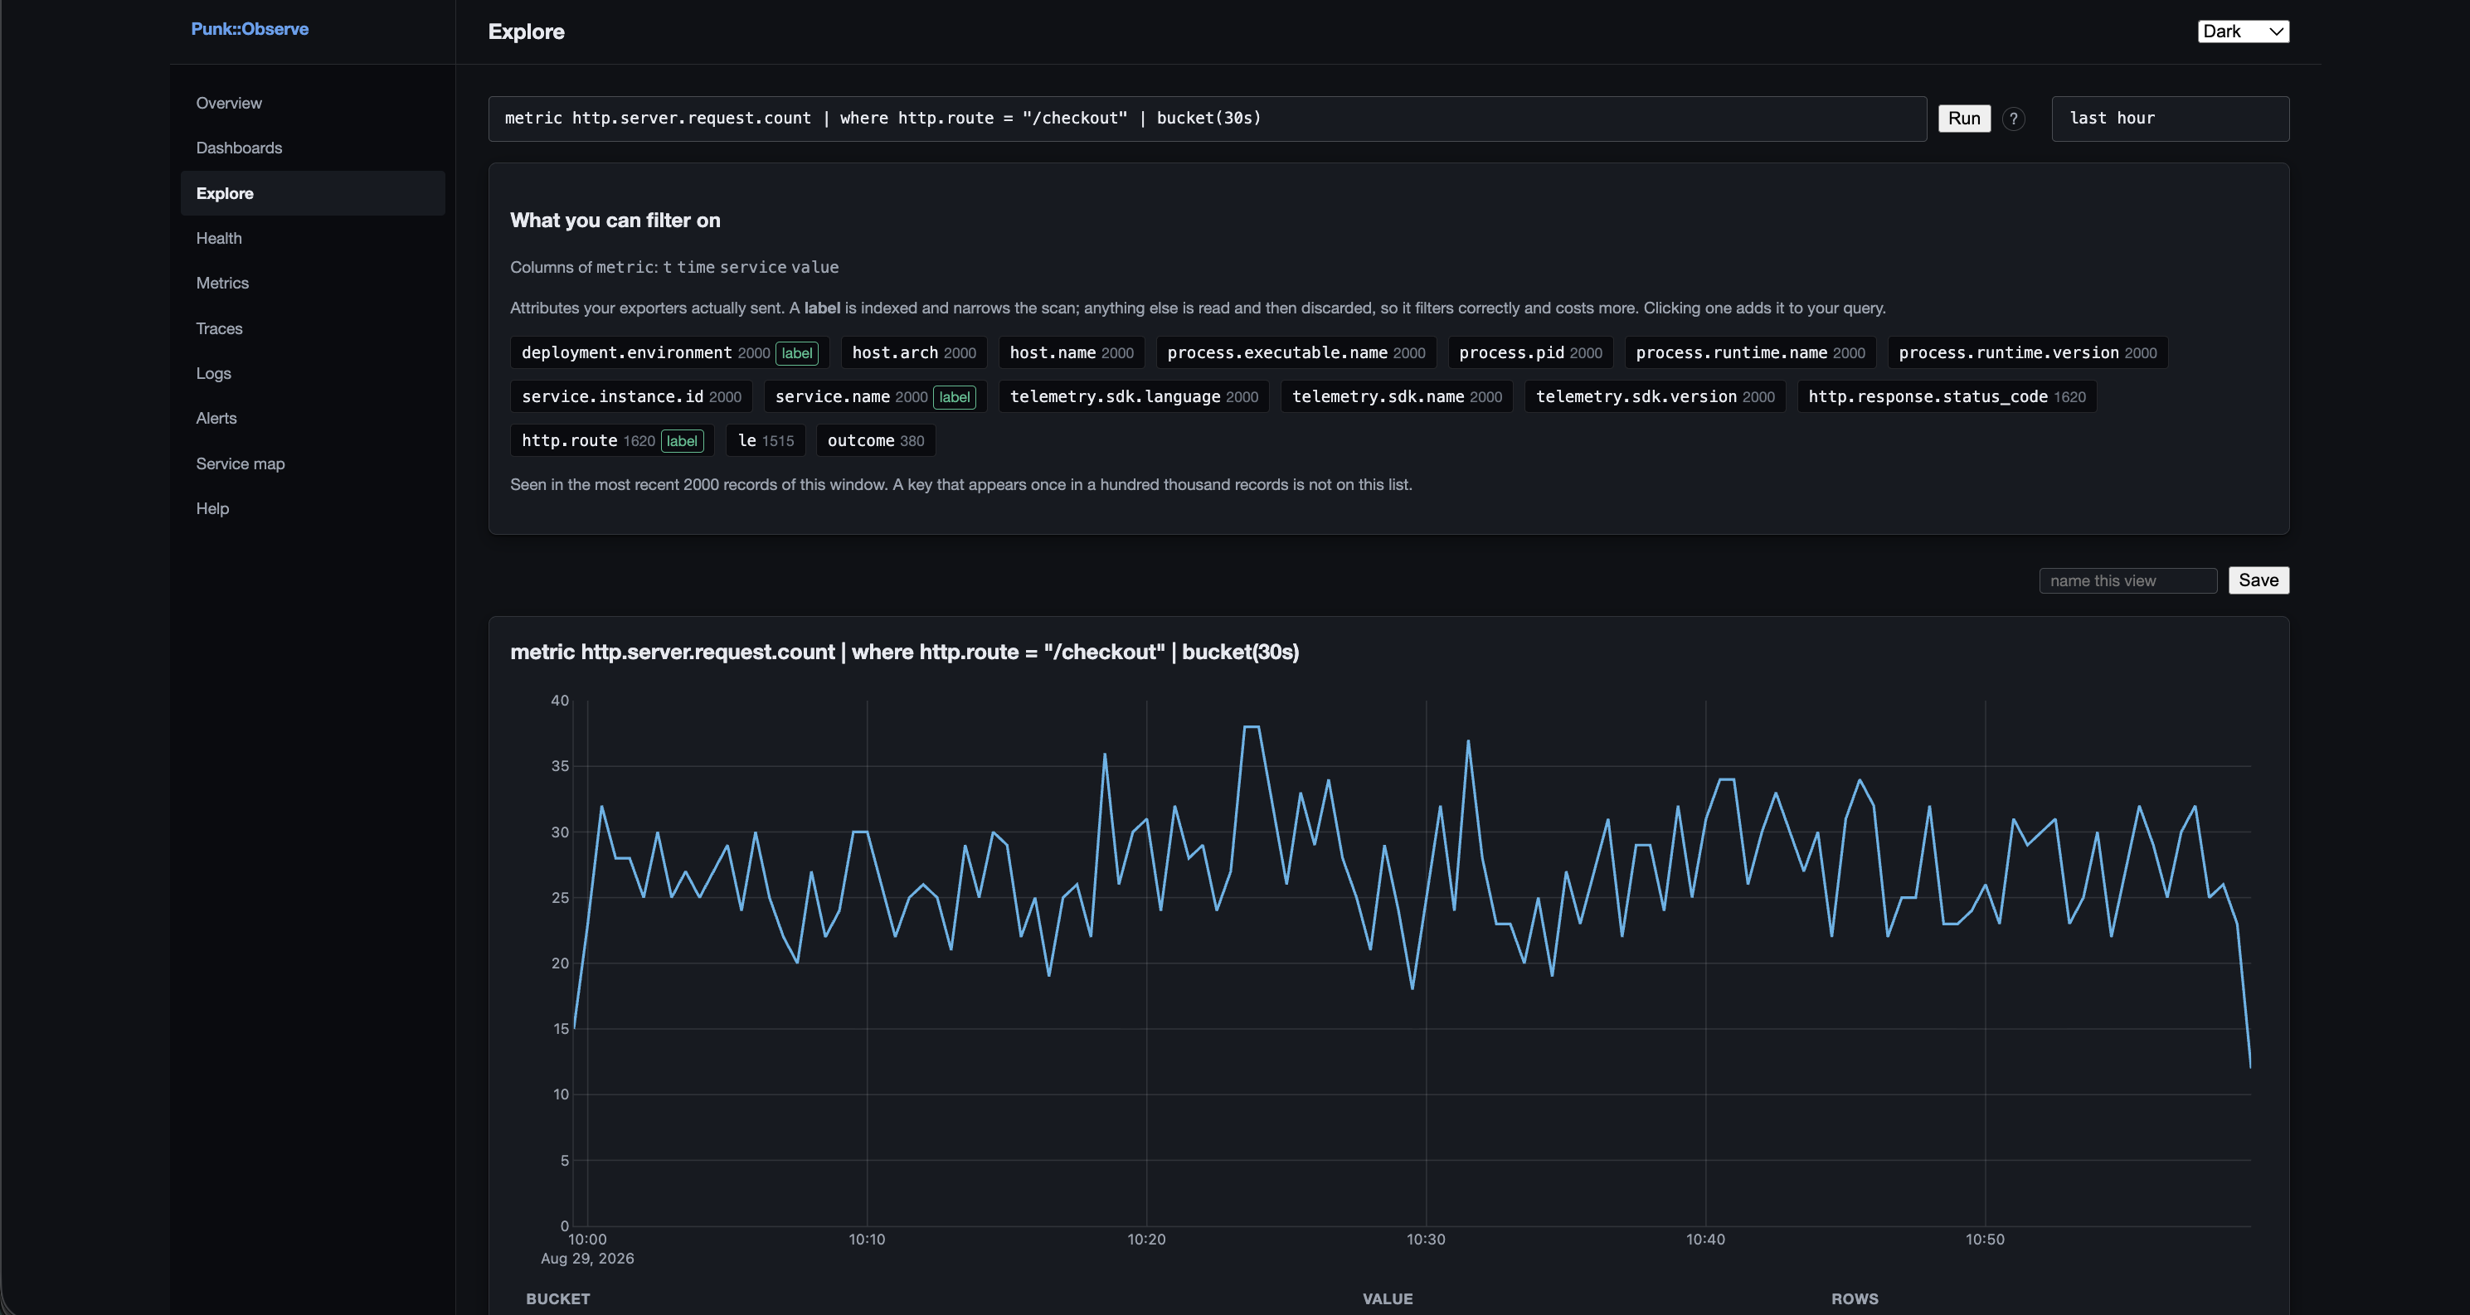Click the VALUE column header
The height and width of the screenshot is (1315, 2470).
click(x=1388, y=1298)
